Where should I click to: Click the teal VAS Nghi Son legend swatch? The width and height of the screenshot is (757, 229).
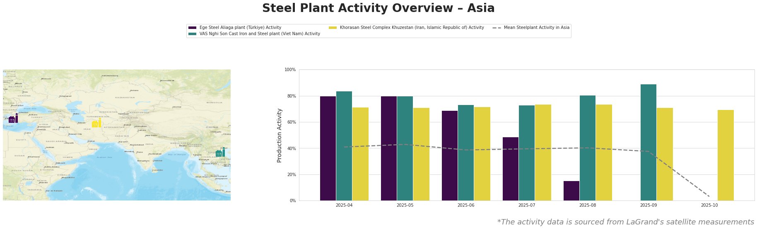pos(193,34)
